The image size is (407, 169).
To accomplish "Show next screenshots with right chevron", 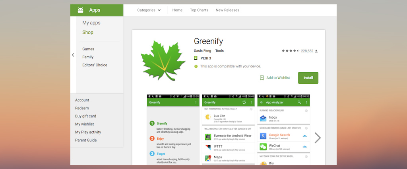I will (317, 138).
